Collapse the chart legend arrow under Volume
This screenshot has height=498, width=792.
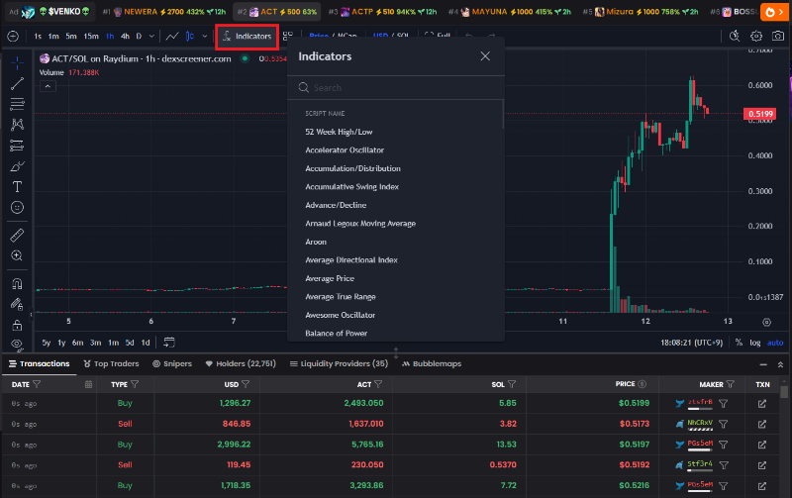pos(48,86)
